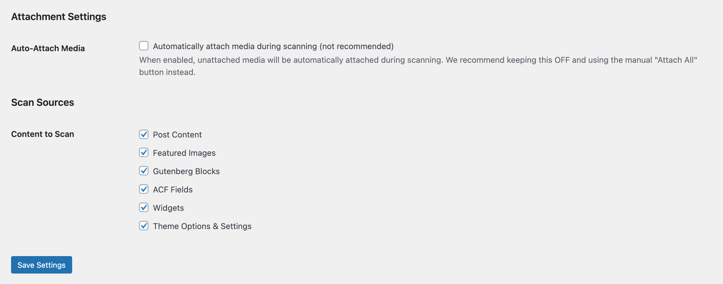Click the Content to Scan label
Screen dimensions: 723x284
pos(42,134)
